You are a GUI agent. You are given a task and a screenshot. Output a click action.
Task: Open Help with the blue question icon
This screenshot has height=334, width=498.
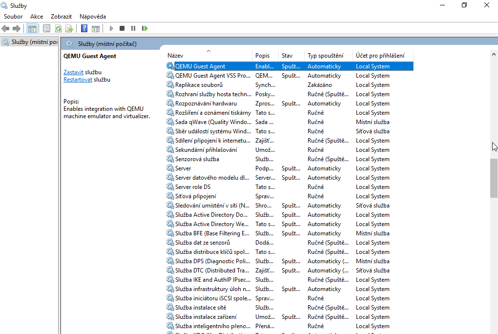tap(84, 29)
